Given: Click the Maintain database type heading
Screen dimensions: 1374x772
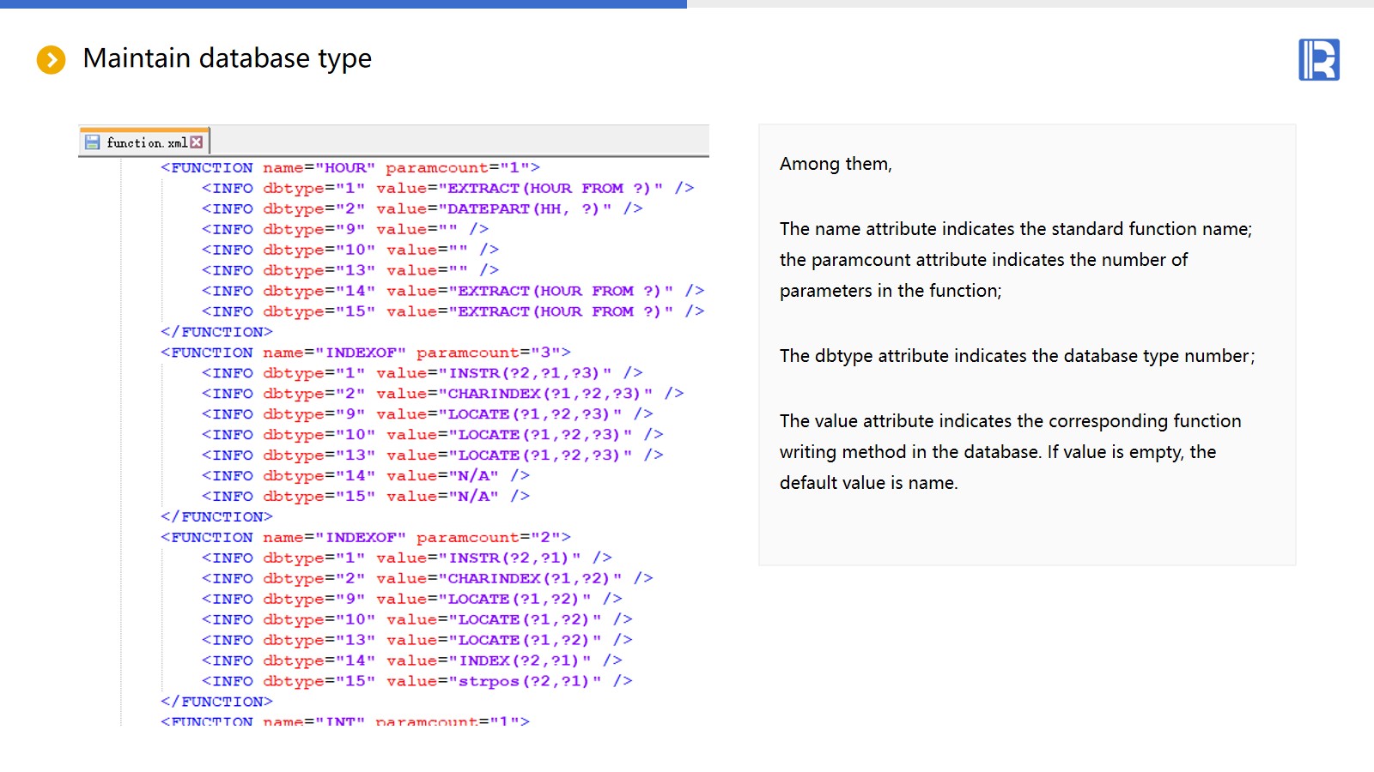Looking at the screenshot, I should pyautogui.click(x=227, y=58).
